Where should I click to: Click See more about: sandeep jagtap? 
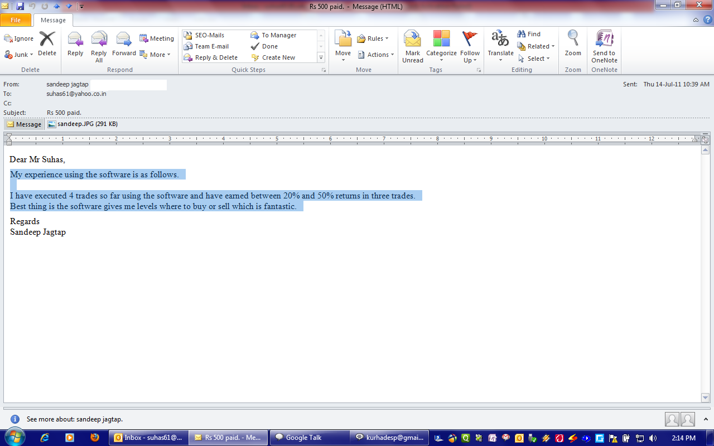tap(75, 419)
